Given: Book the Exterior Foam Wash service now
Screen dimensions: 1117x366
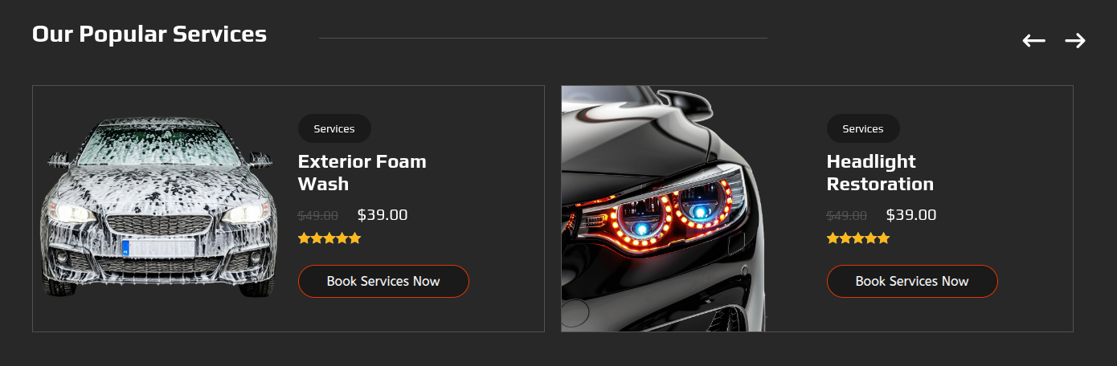Looking at the screenshot, I should click(x=383, y=281).
